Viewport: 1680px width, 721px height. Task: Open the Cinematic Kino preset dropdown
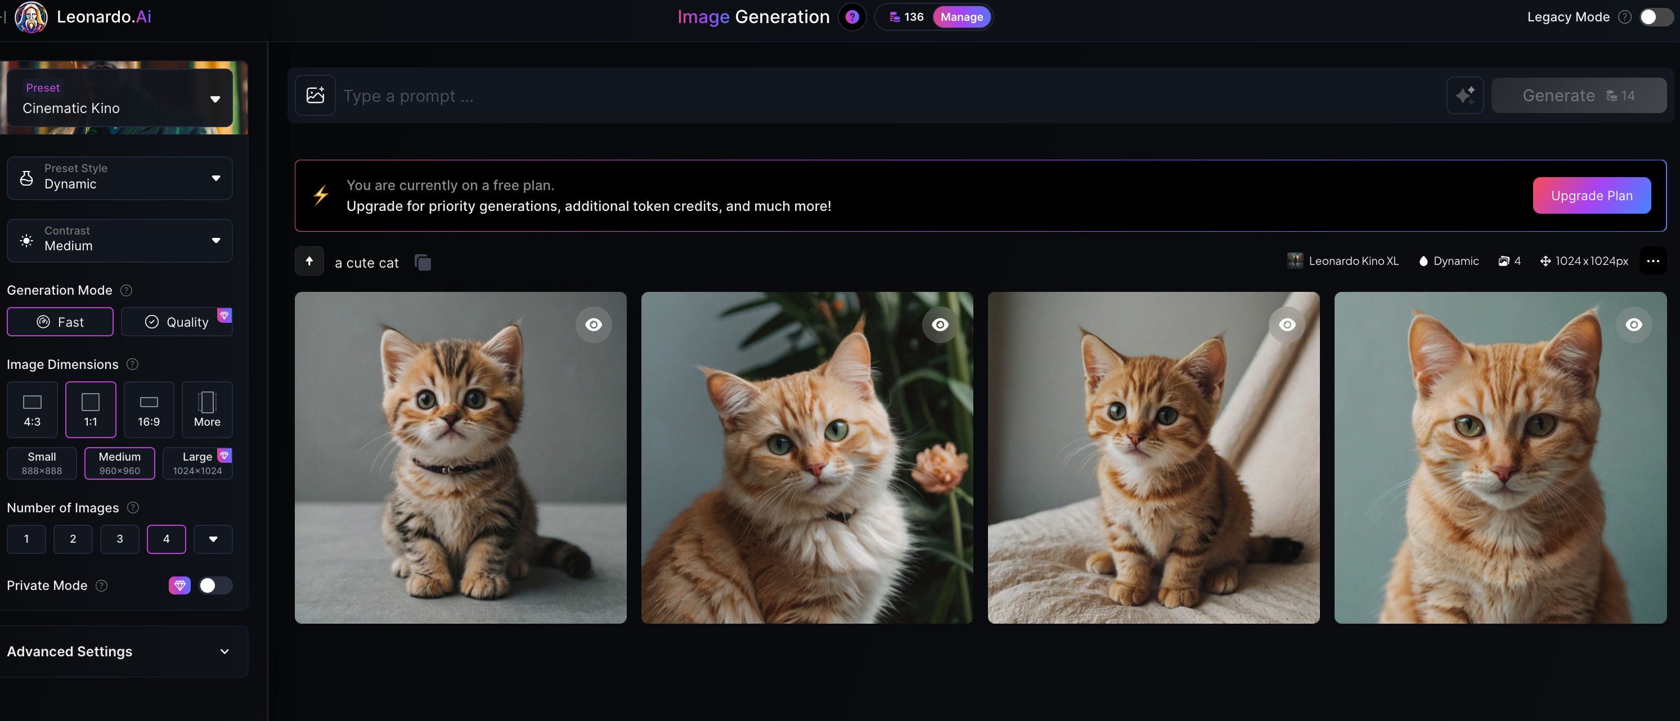click(120, 98)
